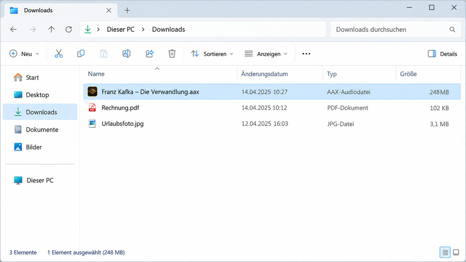Select file Urlaubsfoto.jpg
Screen dimensions: 466x262
tap(272, 124)
